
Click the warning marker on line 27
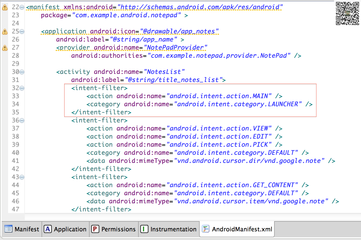[x=5, y=48]
